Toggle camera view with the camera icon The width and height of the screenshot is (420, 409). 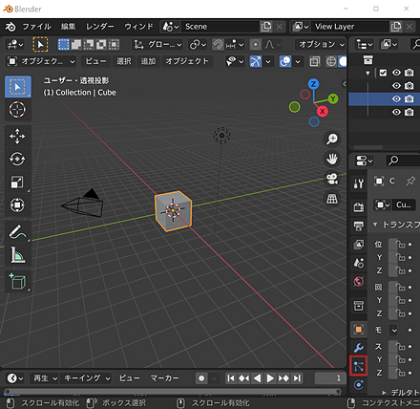[x=332, y=179]
